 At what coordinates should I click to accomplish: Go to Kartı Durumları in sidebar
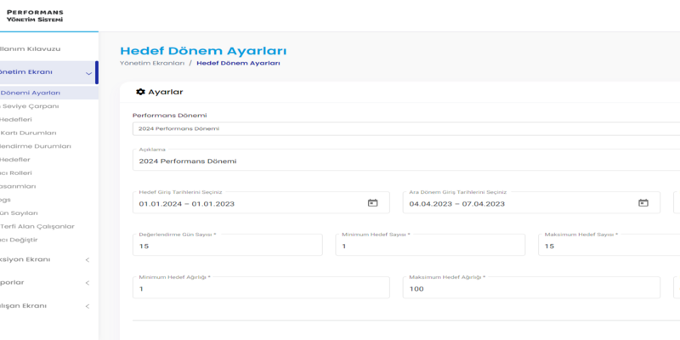click(x=31, y=133)
